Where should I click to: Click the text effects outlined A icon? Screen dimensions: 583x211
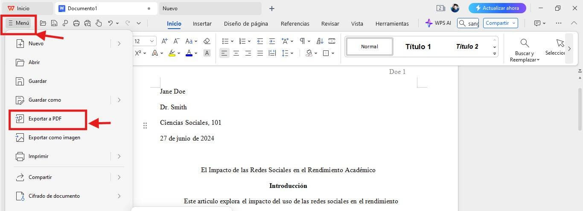tap(155, 53)
